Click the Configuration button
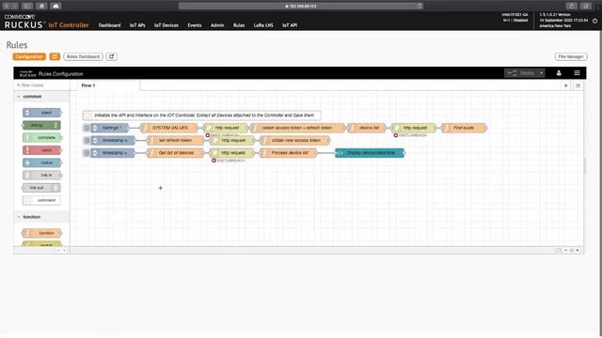Viewport: 602px width, 338px height. tap(29, 56)
